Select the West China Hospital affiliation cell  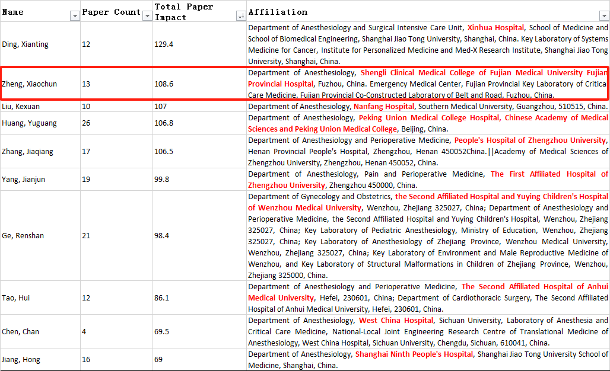427,332
